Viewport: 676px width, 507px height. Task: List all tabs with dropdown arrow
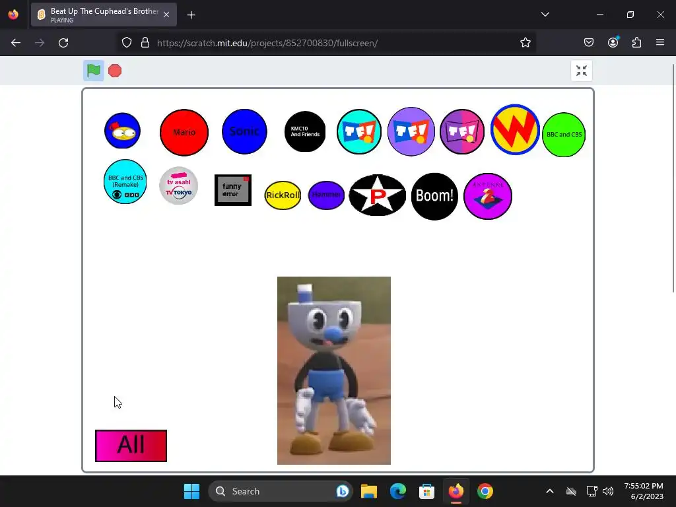pos(545,15)
